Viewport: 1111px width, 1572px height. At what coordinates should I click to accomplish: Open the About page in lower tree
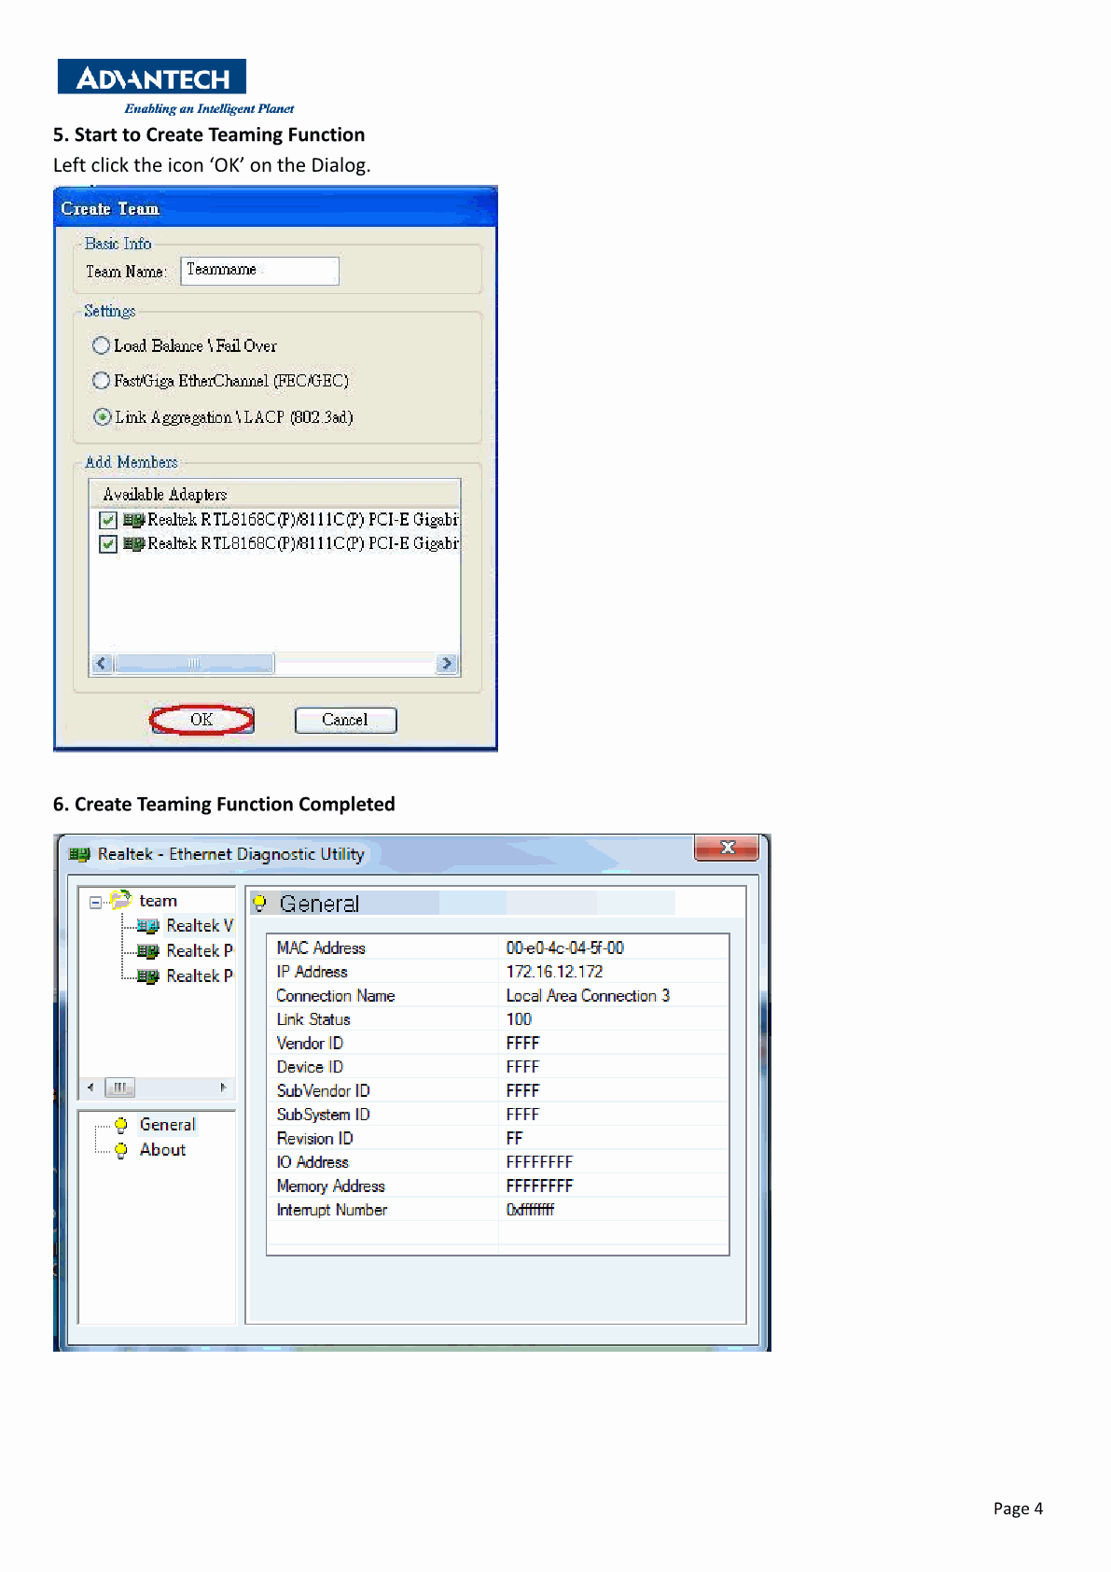[x=162, y=1150]
